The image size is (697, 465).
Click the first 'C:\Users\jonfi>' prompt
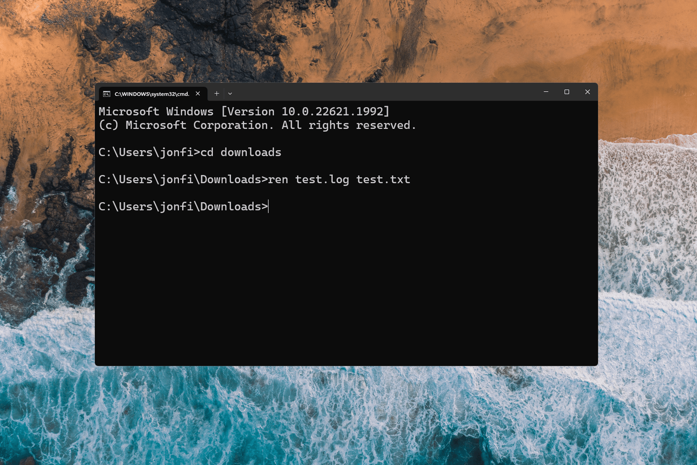tap(149, 153)
